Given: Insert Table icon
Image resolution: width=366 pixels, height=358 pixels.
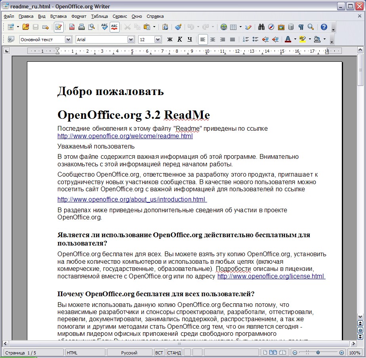Looking at the screenshot, I should [233, 27].
